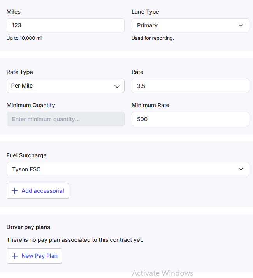The width and height of the screenshot is (253, 278).
Task: Click the Minimum Quantity label
Action: (x=31, y=105)
